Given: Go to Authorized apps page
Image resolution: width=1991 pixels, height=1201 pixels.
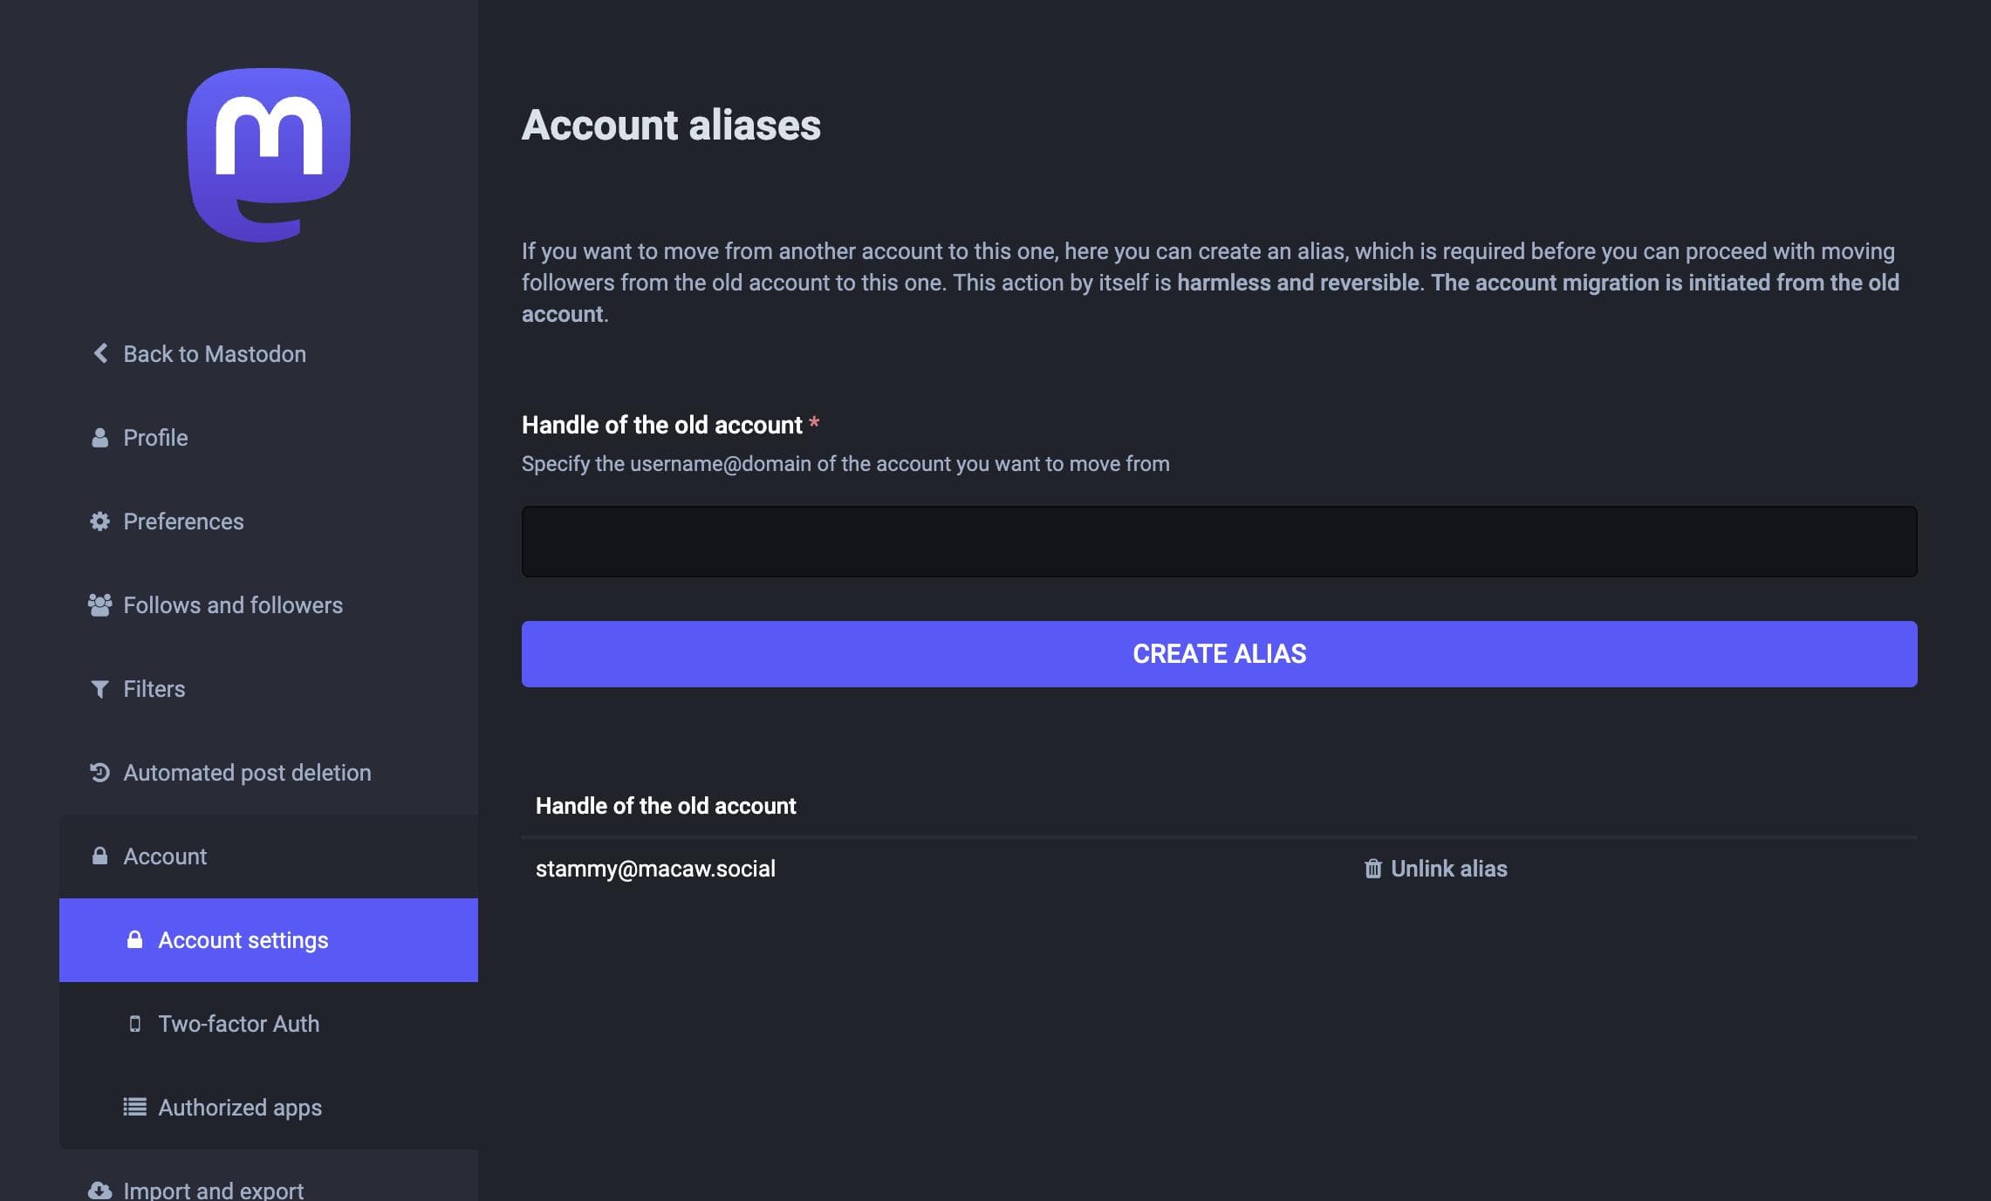Looking at the screenshot, I should coord(269,1108).
